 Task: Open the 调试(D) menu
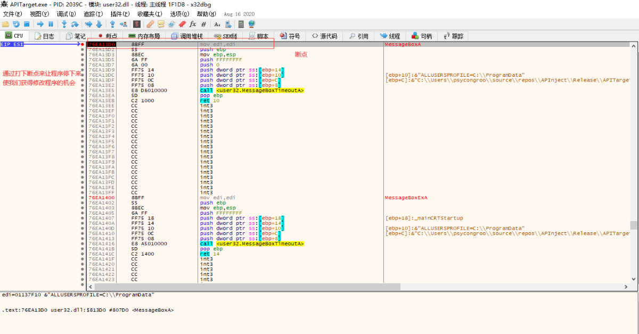coord(67,14)
